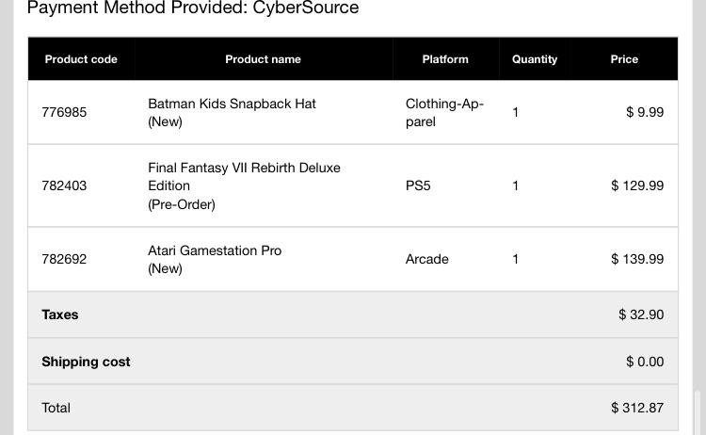The width and height of the screenshot is (706, 435).
Task: Click the $ 9.99 price
Action: click(x=645, y=112)
